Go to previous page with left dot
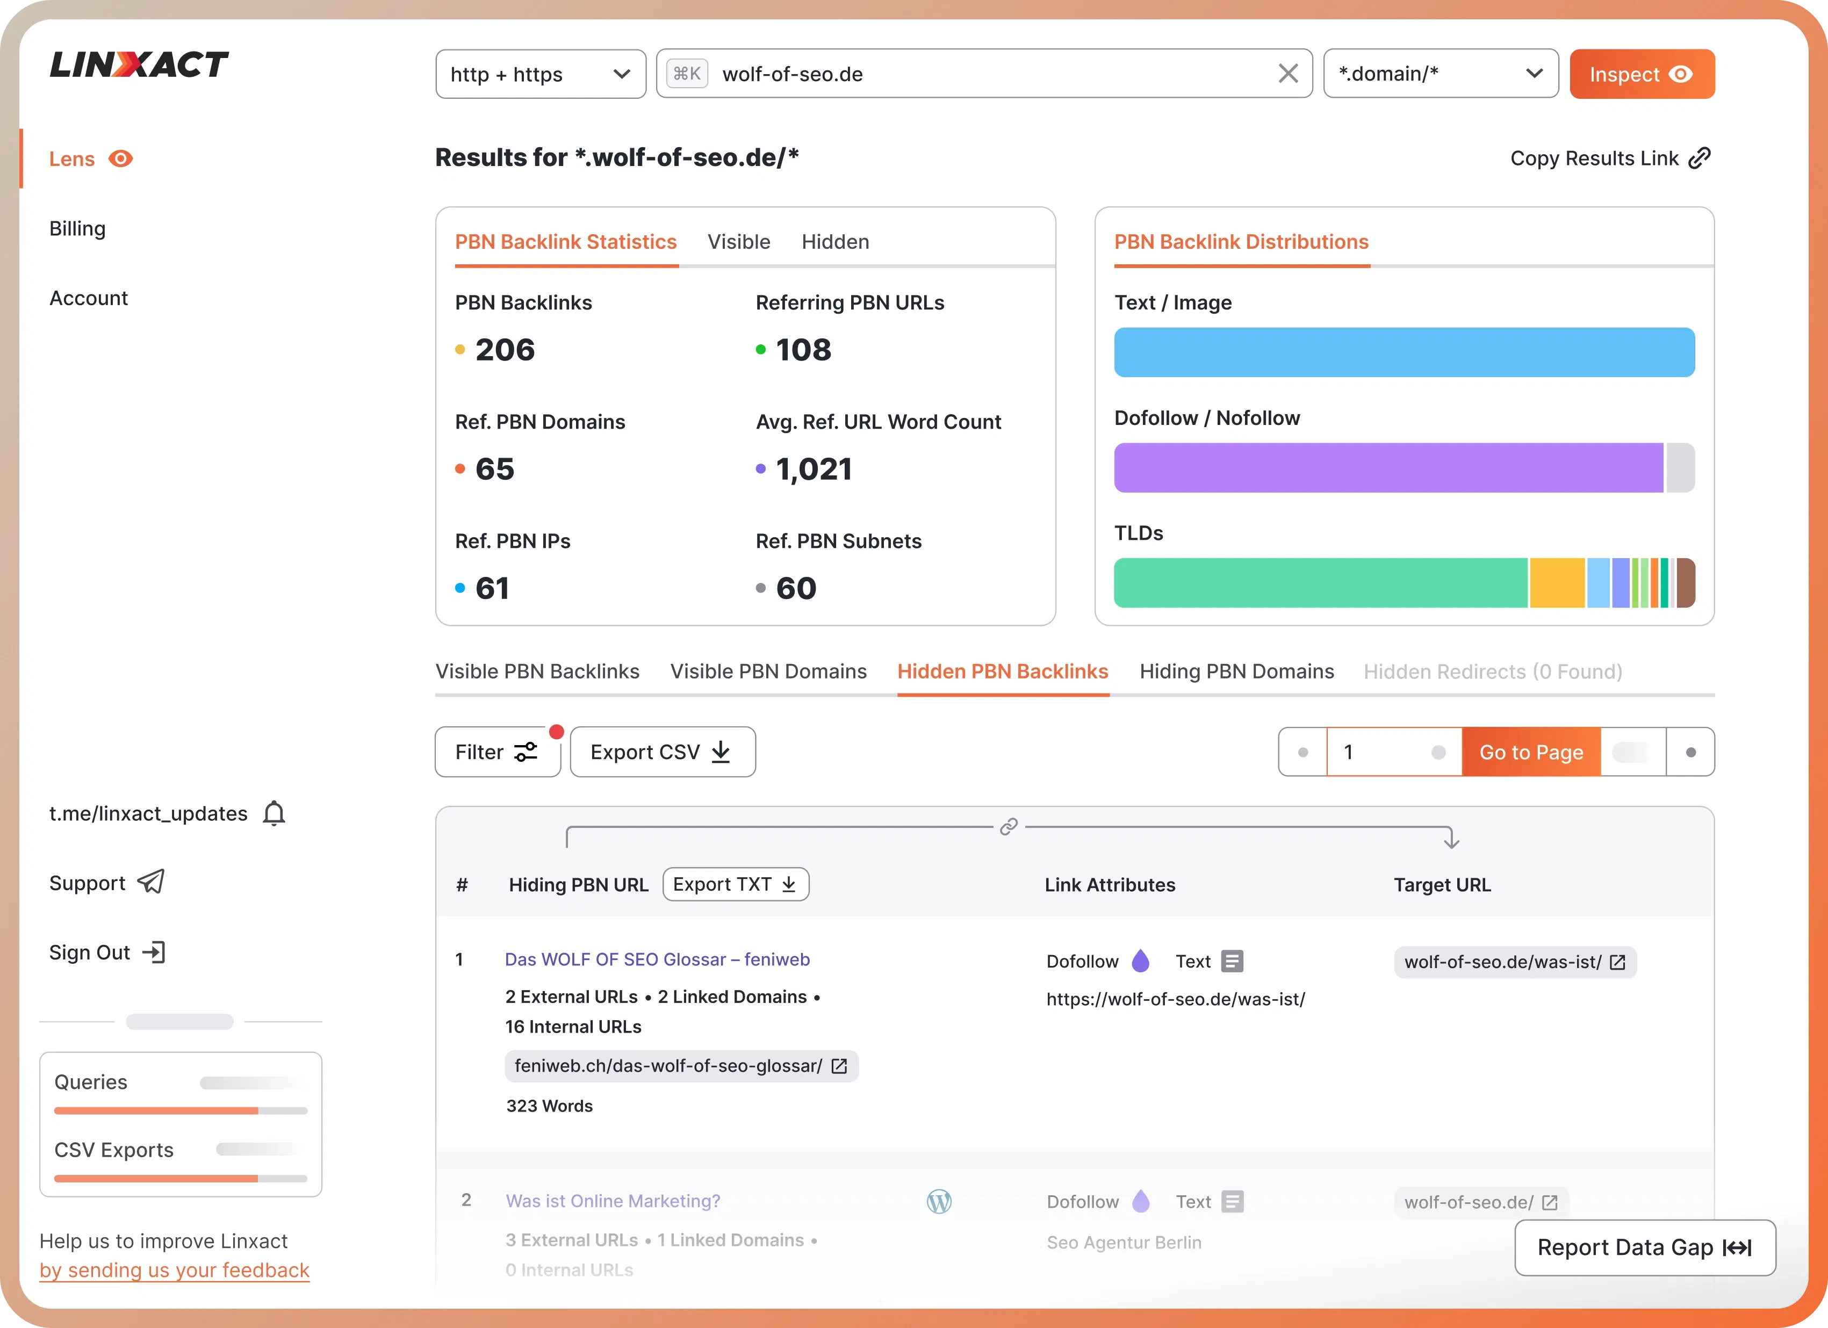 click(1302, 752)
